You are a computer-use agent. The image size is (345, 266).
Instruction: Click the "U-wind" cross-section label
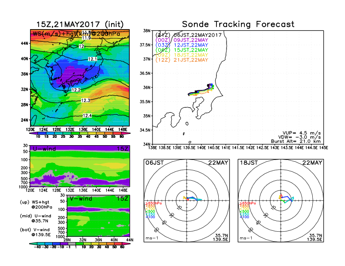tap(44, 149)
